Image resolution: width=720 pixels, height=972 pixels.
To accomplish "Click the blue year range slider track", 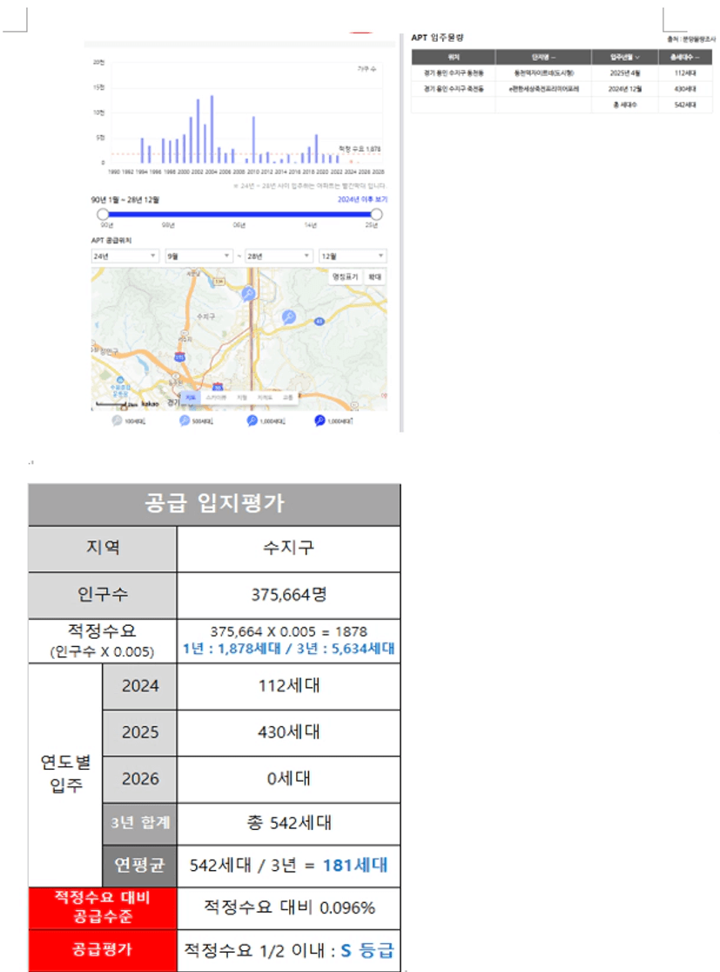I will pos(239,214).
